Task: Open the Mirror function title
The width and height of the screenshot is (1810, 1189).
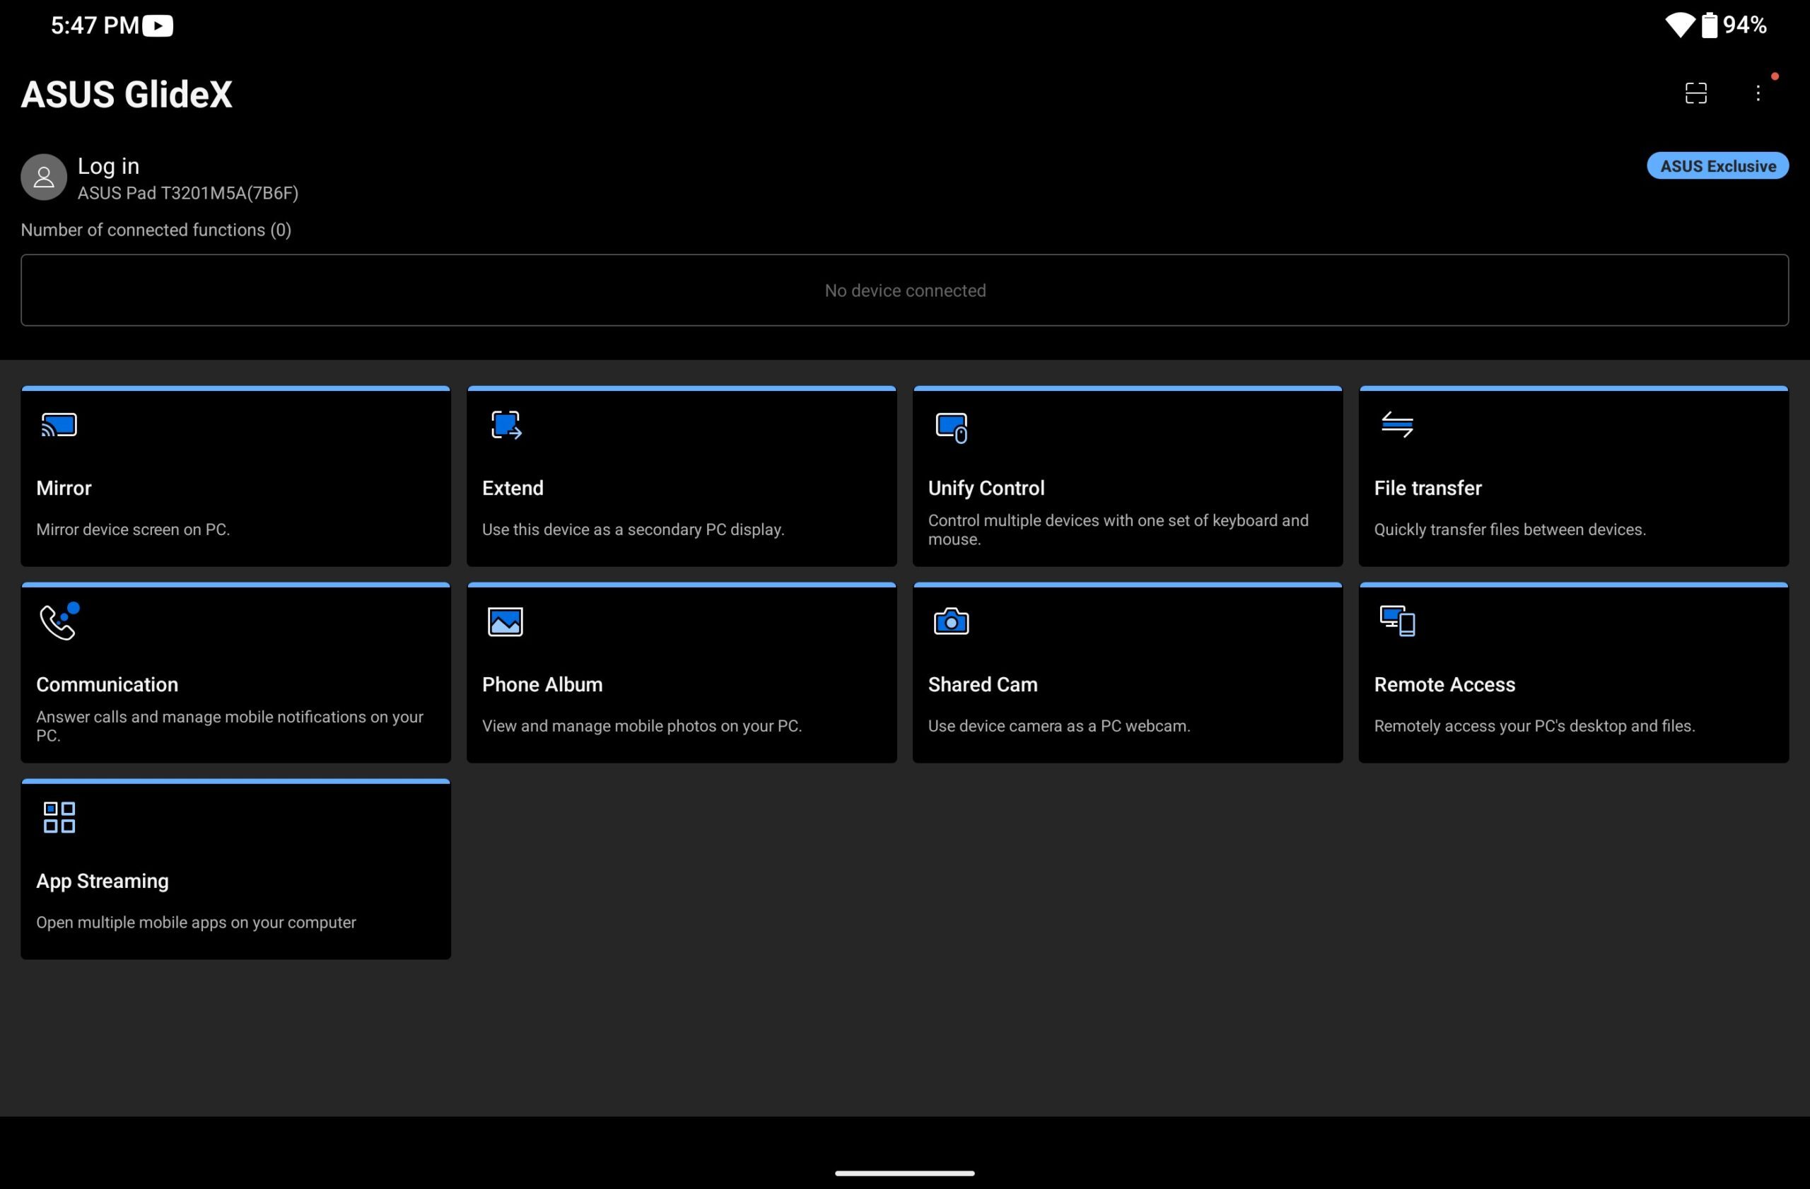Action: pyautogui.click(x=64, y=488)
